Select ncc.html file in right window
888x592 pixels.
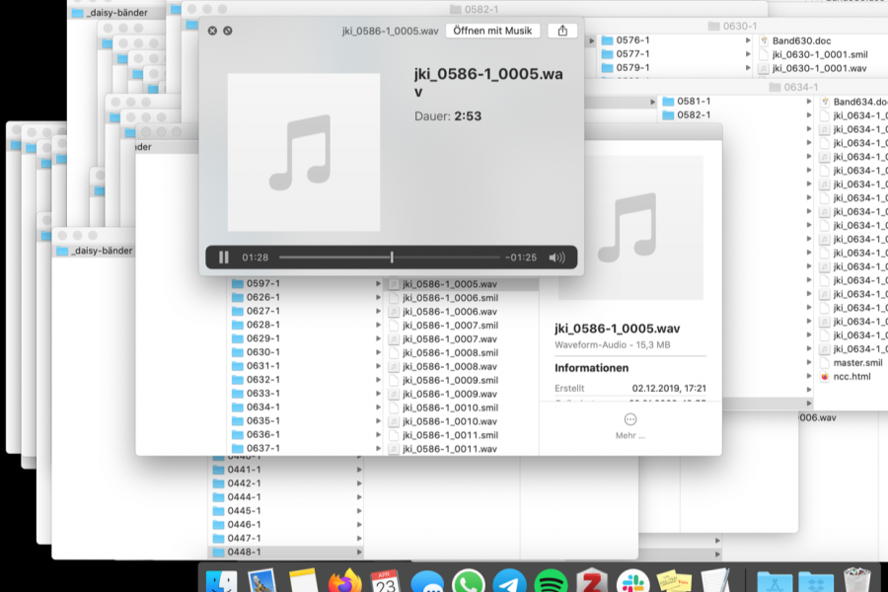tap(851, 376)
